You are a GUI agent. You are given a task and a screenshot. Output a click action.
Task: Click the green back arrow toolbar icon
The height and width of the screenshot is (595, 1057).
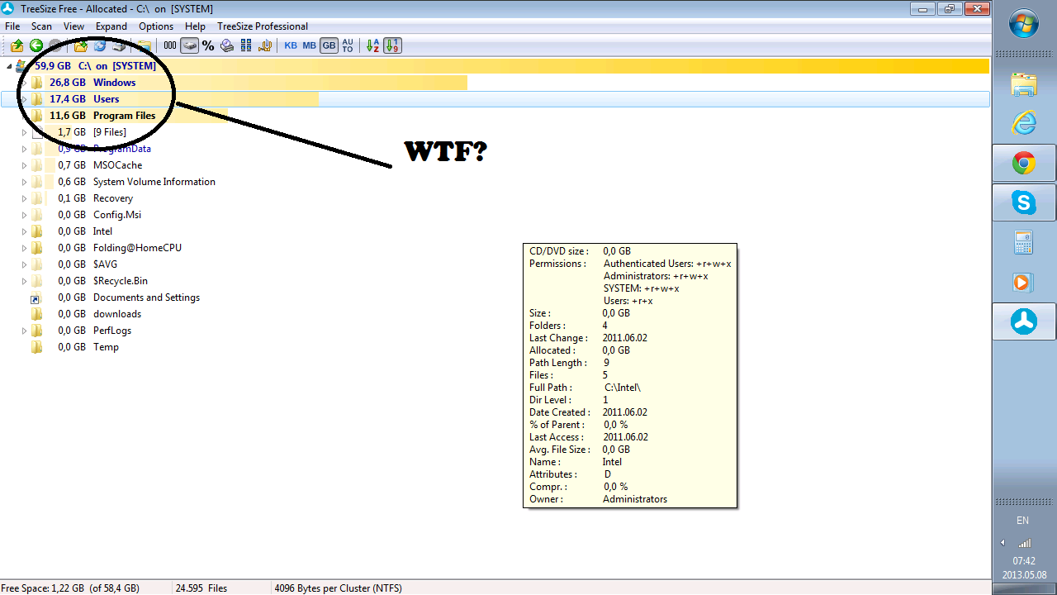[36, 45]
